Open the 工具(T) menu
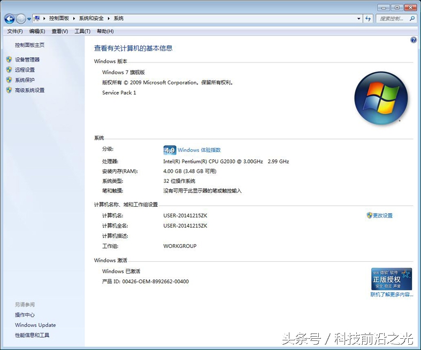Image resolution: width=421 pixels, height=350 pixels. 82,32
